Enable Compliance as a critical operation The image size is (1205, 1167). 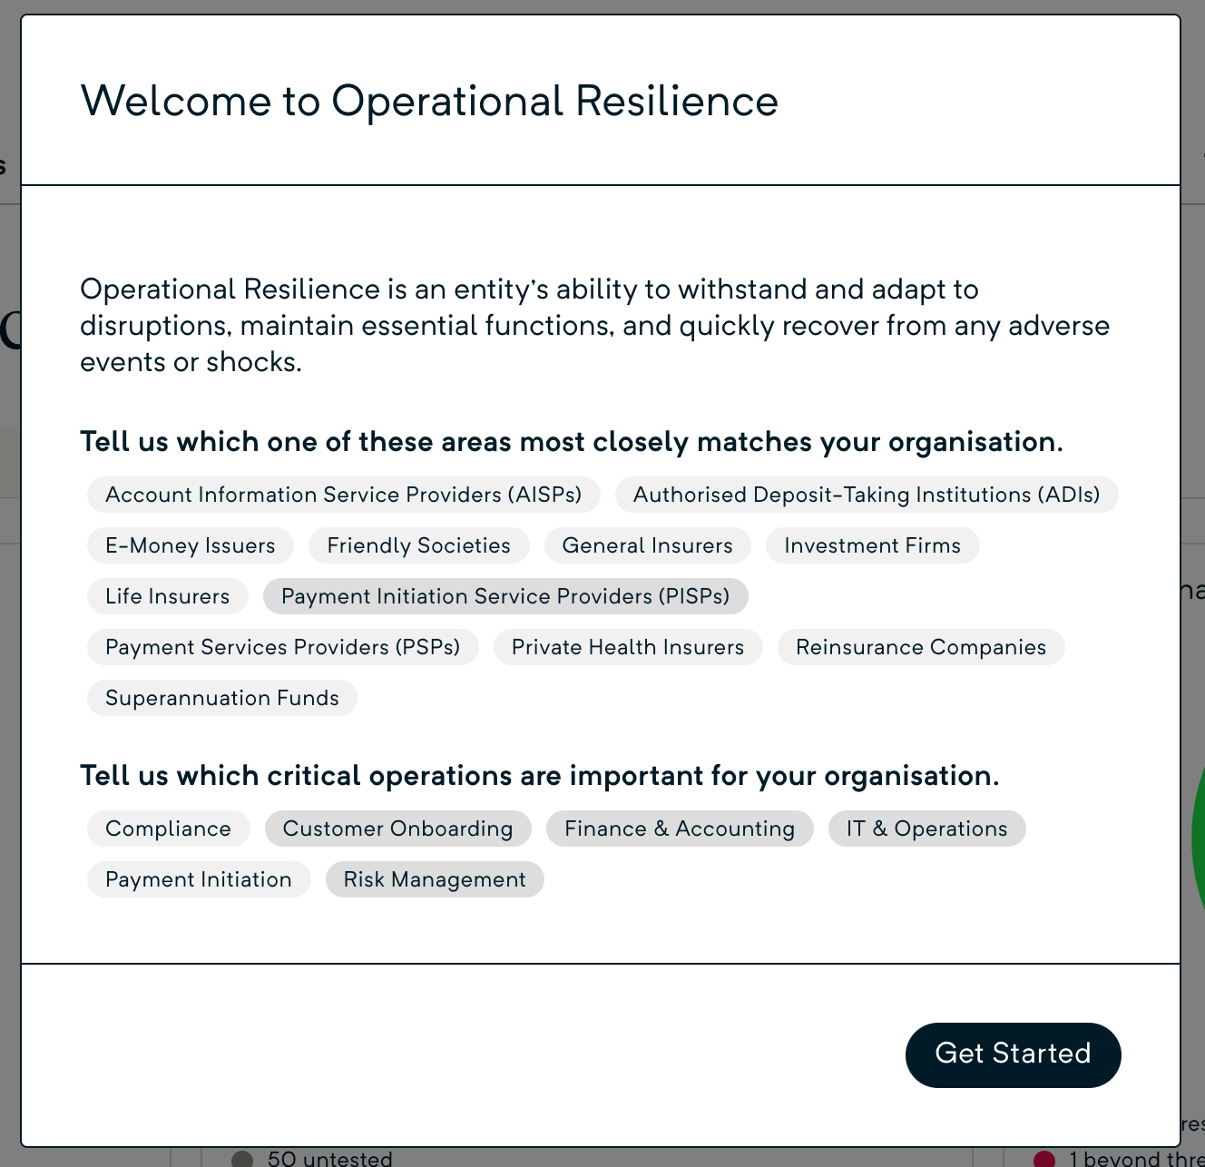168,829
